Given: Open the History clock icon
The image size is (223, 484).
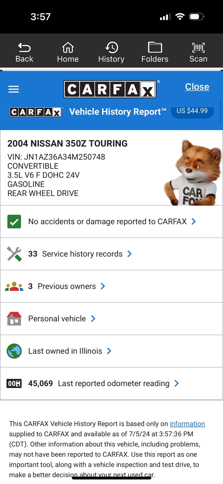Looking at the screenshot, I should click(x=111, y=48).
